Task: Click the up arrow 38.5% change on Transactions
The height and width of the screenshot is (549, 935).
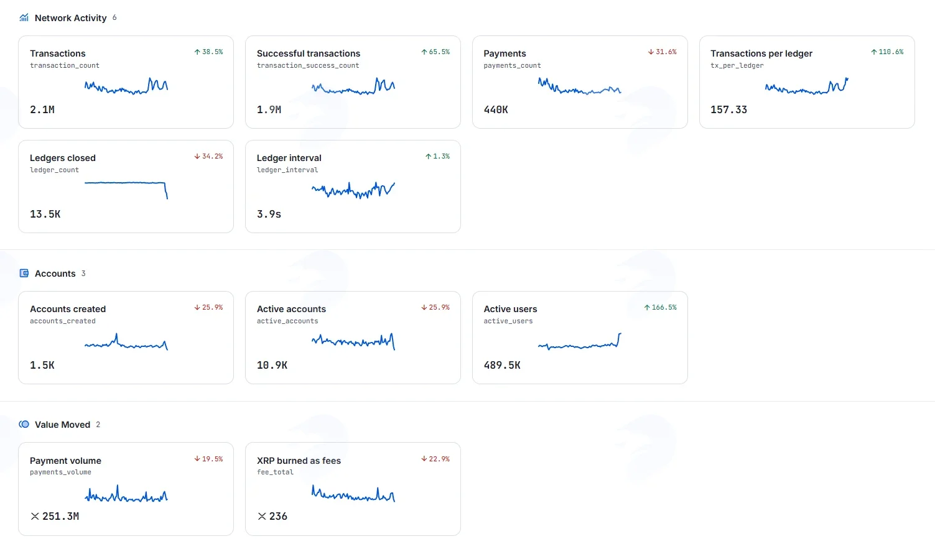Action: 208,52
